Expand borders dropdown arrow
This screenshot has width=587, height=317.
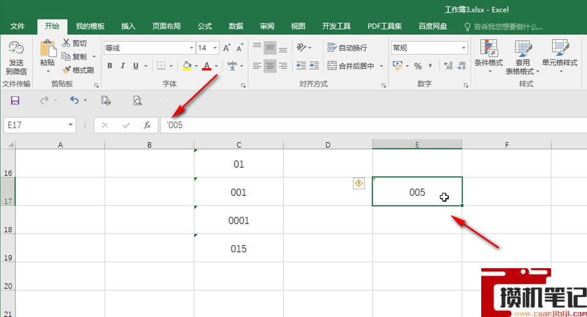point(171,66)
